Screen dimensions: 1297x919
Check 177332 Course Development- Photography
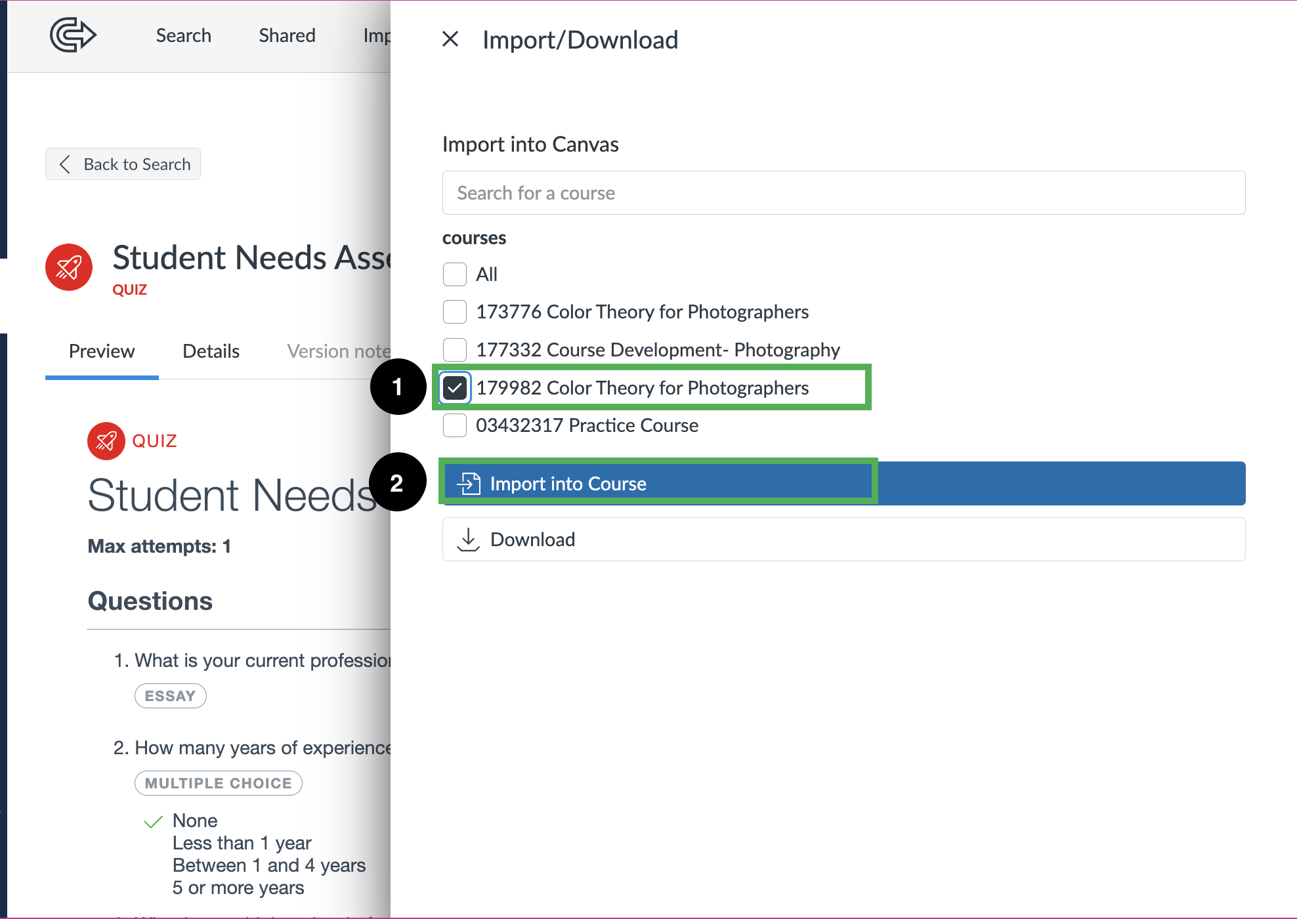pos(455,350)
